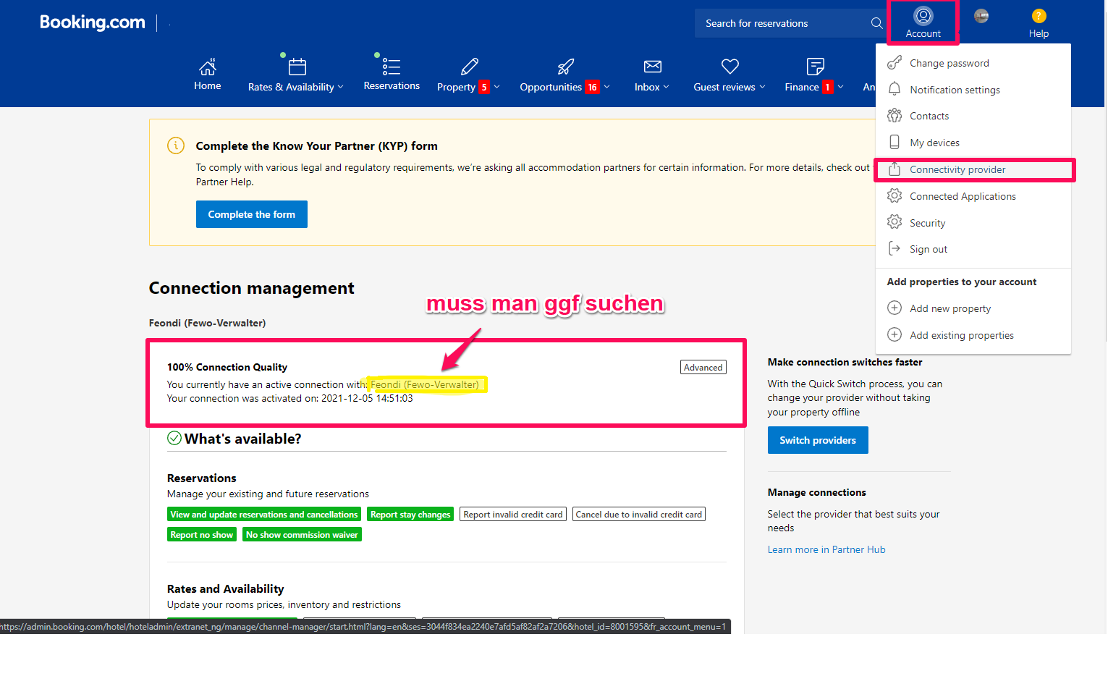This screenshot has width=1108, height=684.
Task: Click the upload icon for Connectivity provider
Action: pos(895,169)
